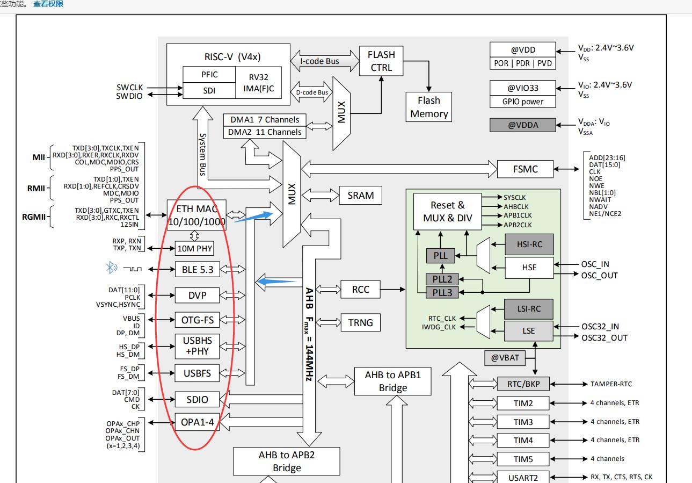Click the RTC/BKP block
Image resolution: width=692 pixels, height=483 pixels.
tap(523, 384)
